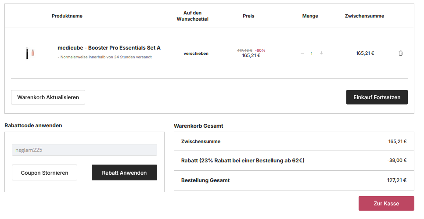The width and height of the screenshot is (424, 219).
Task: Delete item using the trash icon
Action: pyautogui.click(x=400, y=53)
